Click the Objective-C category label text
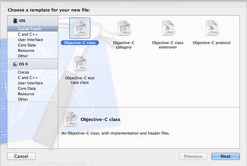 coord(124,45)
